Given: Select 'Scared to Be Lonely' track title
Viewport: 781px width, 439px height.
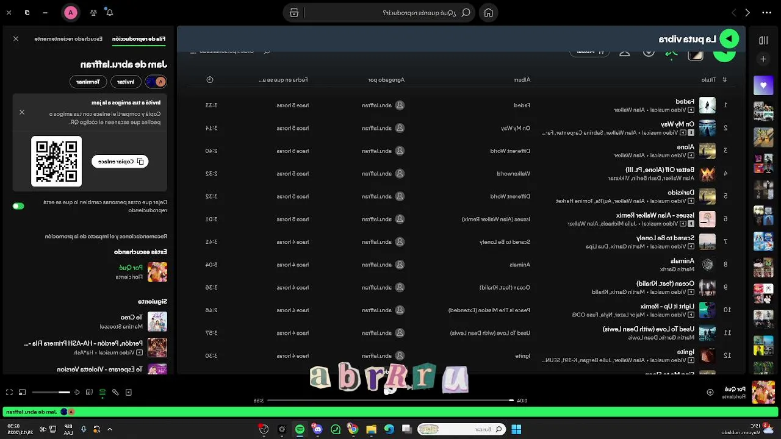Looking at the screenshot, I should (x=666, y=238).
